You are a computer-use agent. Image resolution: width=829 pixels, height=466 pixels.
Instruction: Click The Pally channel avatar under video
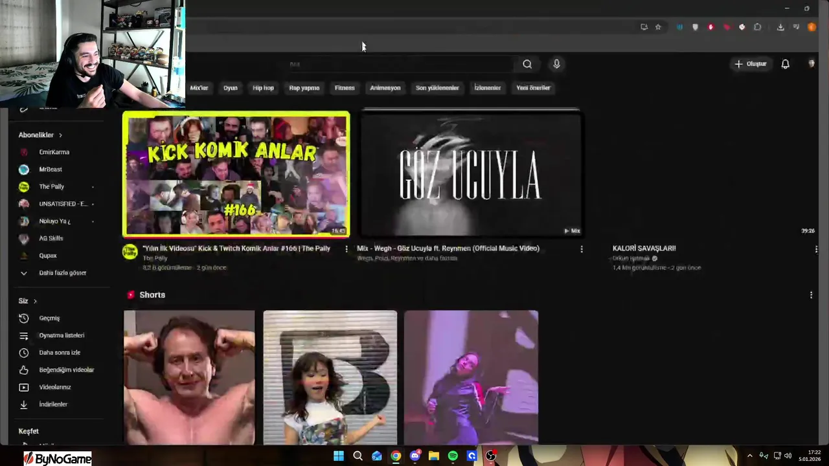point(130,252)
